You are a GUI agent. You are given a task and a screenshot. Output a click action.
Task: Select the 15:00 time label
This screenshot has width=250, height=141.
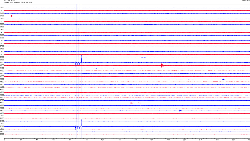click(x=2, y=90)
